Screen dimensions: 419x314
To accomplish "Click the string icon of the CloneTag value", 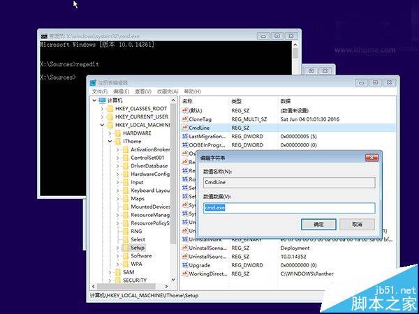I will coord(185,119).
